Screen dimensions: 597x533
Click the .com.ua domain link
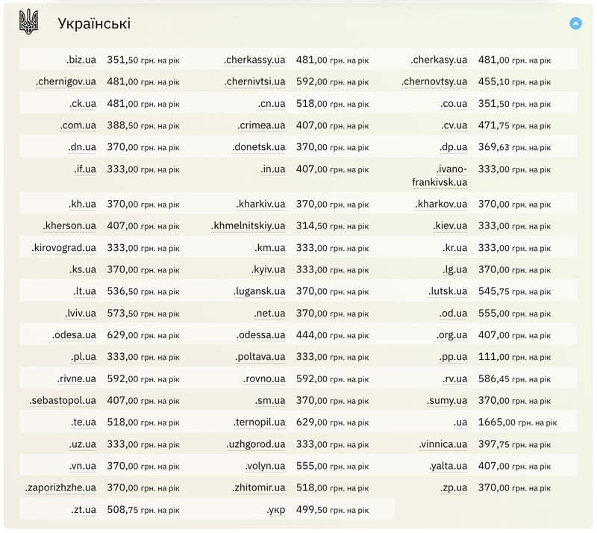point(78,125)
